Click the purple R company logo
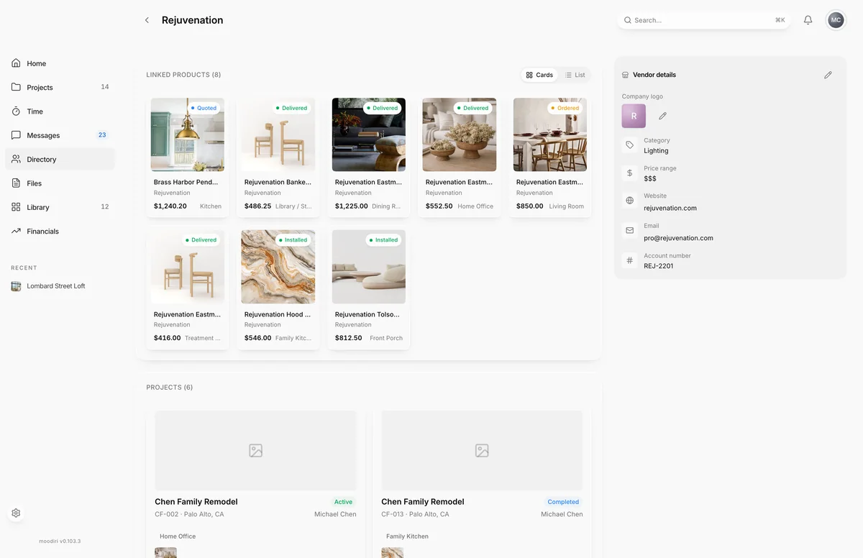This screenshot has height=558, width=863. point(634,116)
